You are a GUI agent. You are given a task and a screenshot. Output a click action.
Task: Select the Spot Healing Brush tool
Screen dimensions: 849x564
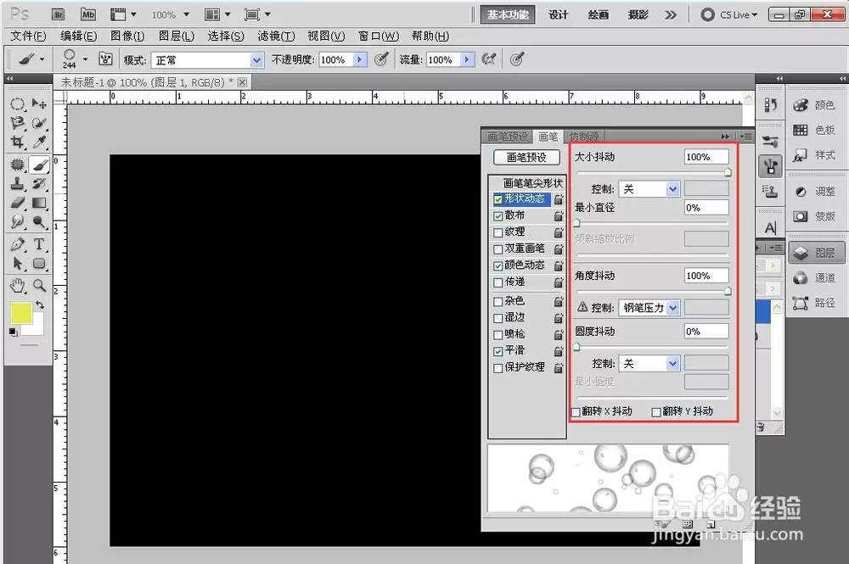(17, 165)
